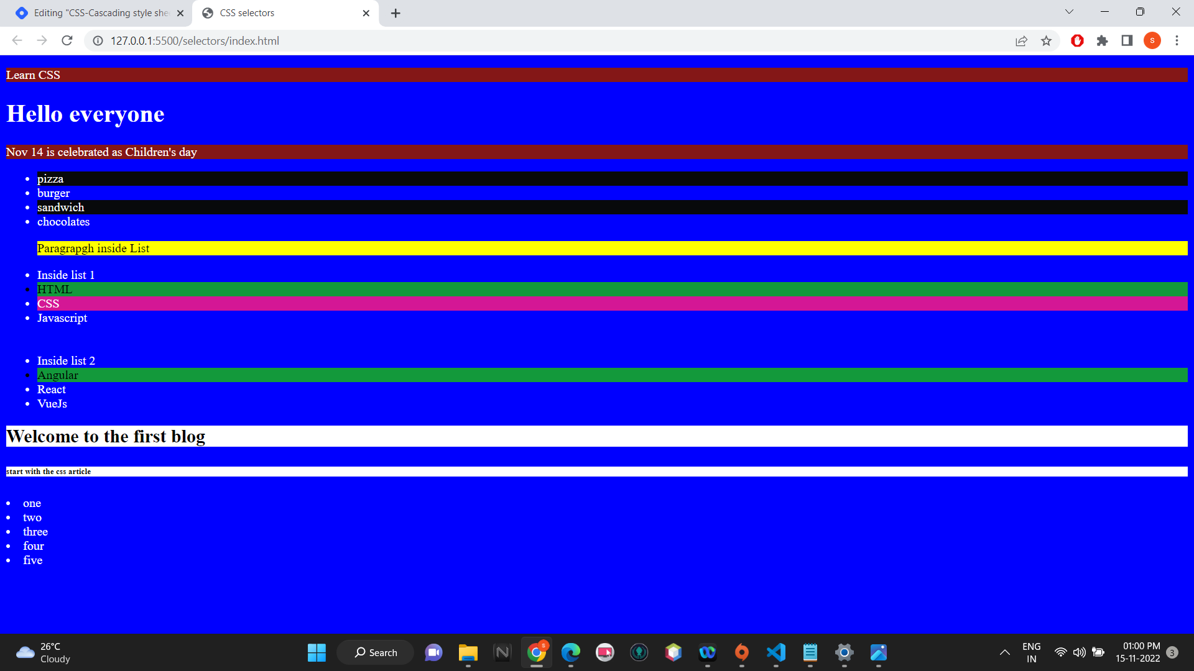The width and height of the screenshot is (1194, 671).
Task: View site information icon in address bar
Action: pyautogui.click(x=98, y=41)
